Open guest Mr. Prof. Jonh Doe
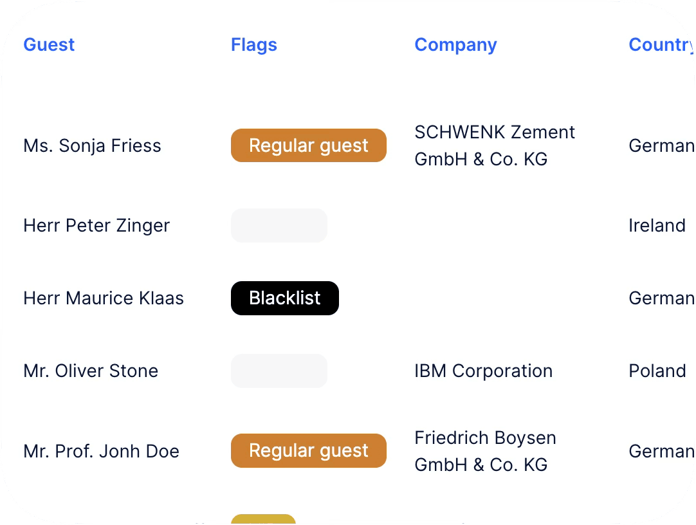The width and height of the screenshot is (696, 525). [101, 451]
